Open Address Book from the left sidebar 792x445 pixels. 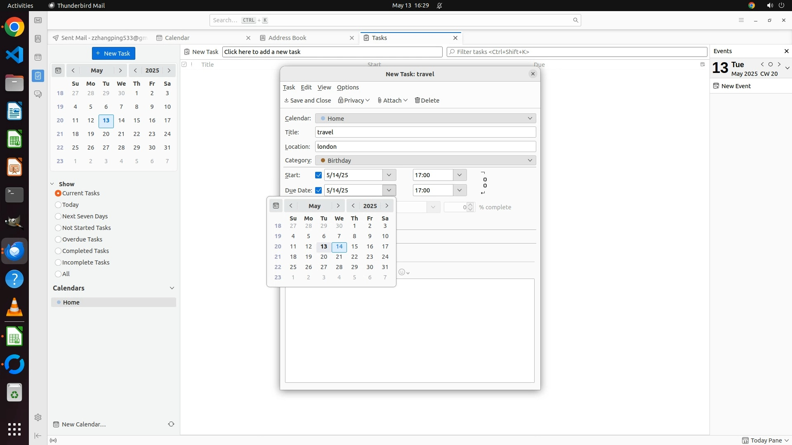tap(38, 39)
